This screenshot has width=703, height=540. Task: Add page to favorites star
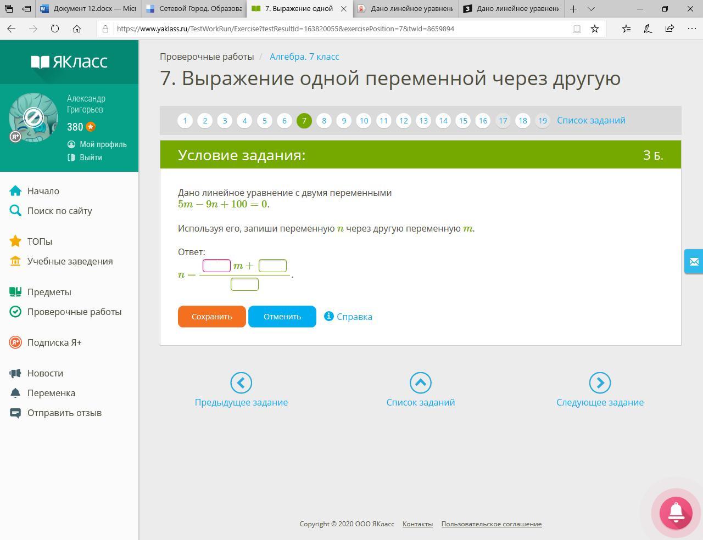coord(595,29)
